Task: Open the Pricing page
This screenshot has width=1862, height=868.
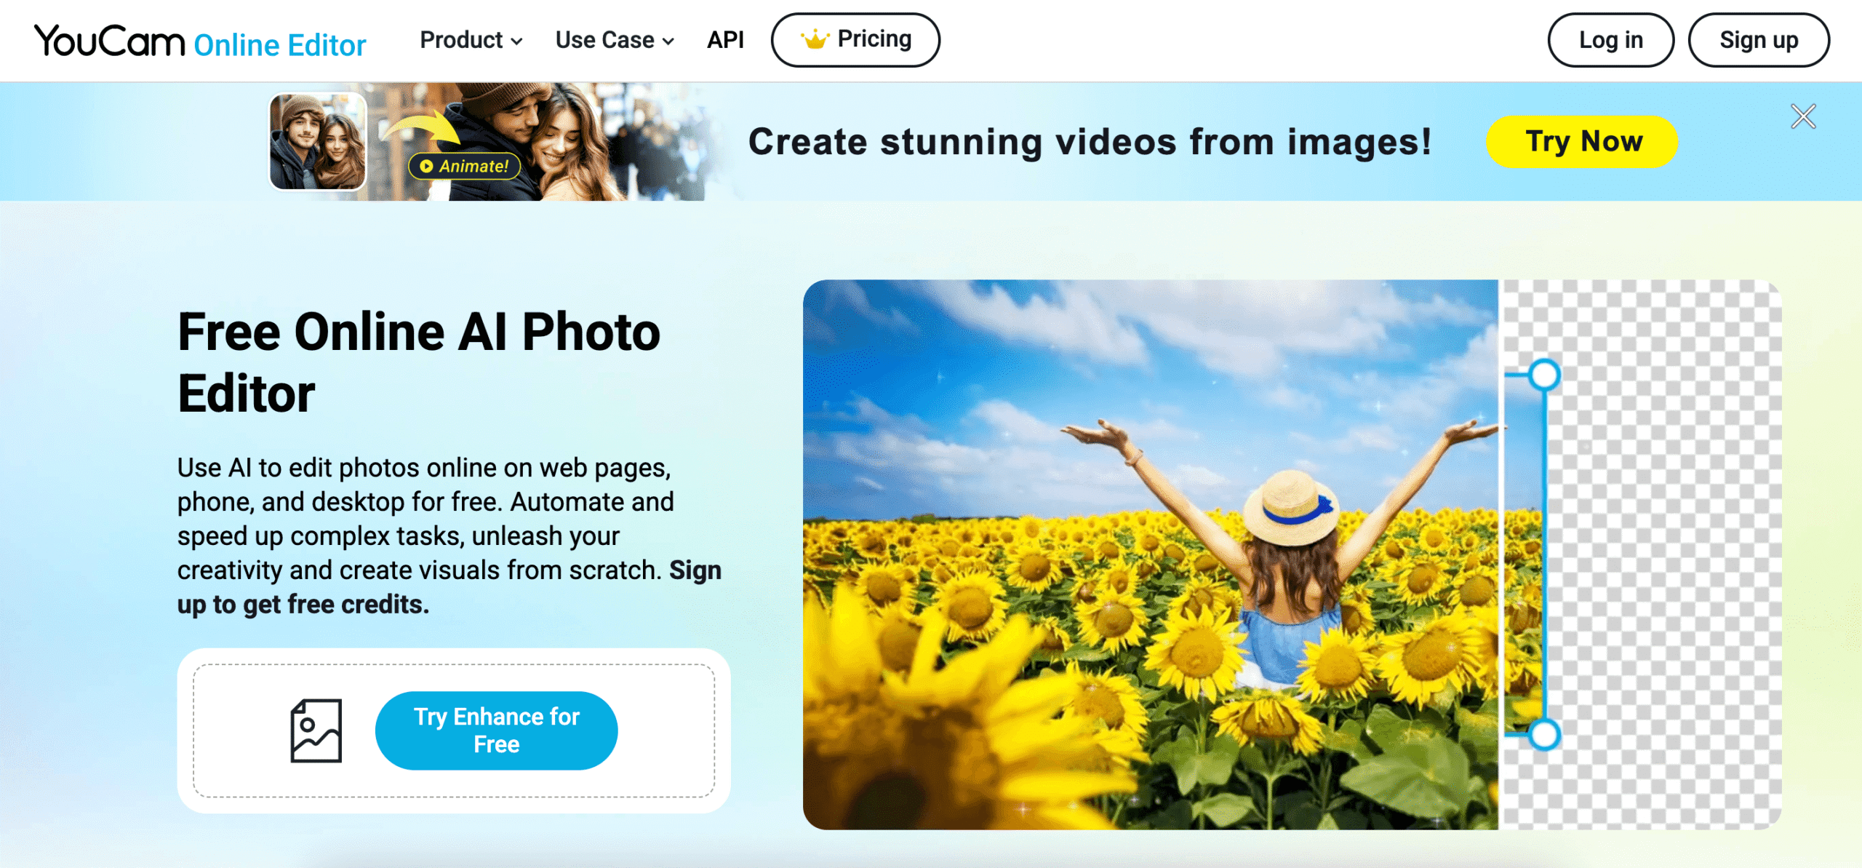Action: (855, 40)
